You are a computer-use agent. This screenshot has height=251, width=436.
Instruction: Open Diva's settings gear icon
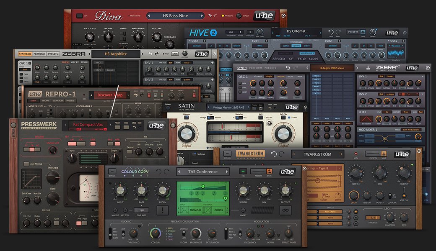[x=284, y=16]
